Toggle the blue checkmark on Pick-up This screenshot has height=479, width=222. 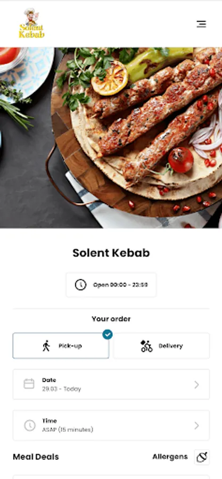108,334
